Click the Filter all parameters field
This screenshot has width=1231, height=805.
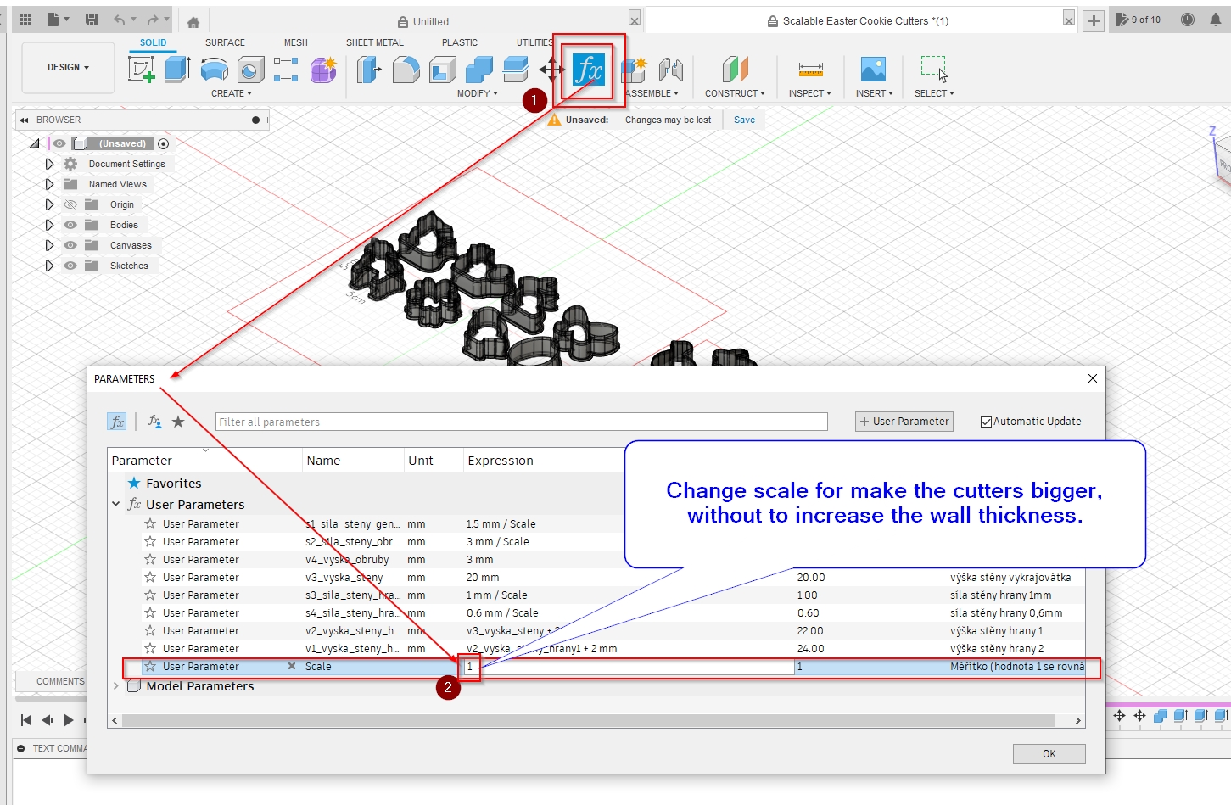(521, 422)
